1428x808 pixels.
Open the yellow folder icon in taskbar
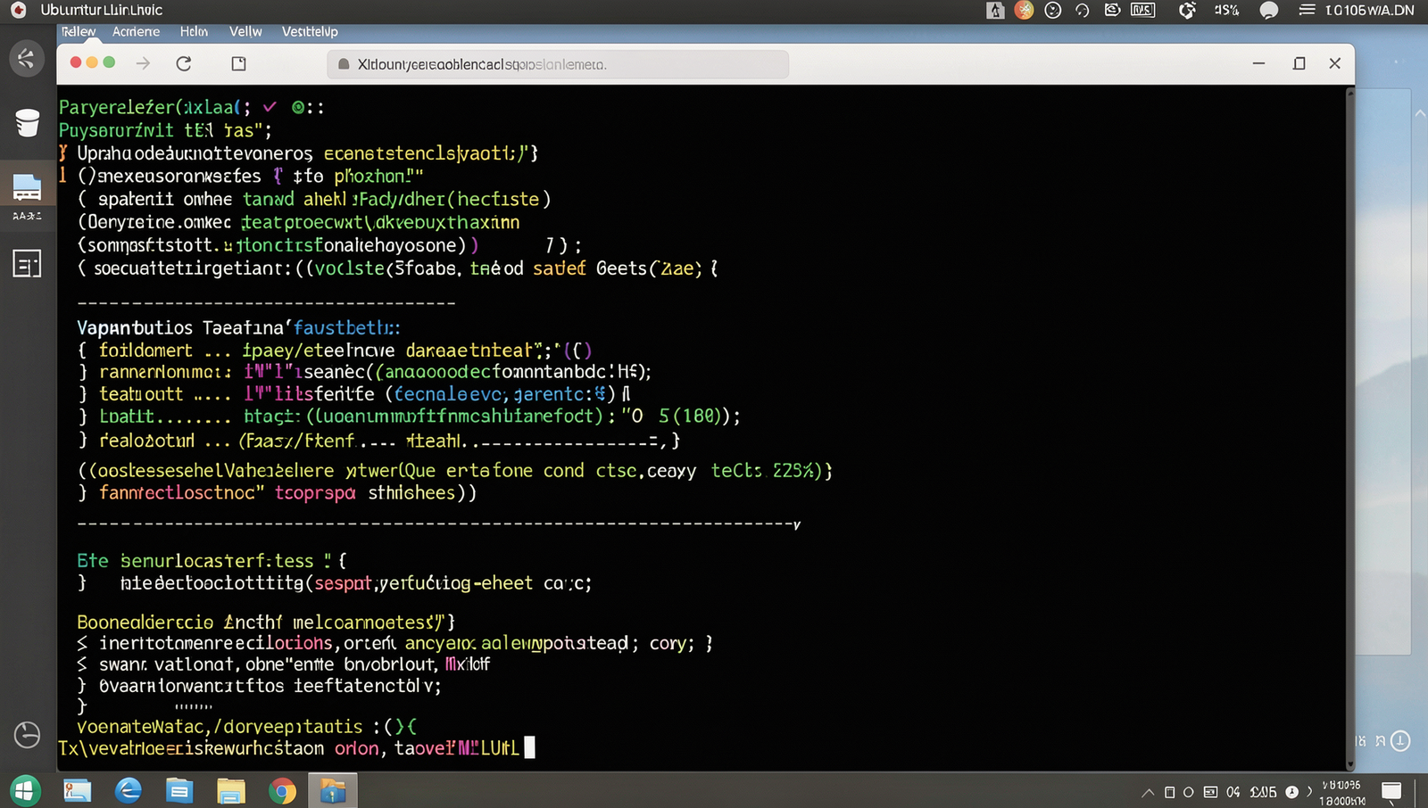pyautogui.click(x=230, y=791)
